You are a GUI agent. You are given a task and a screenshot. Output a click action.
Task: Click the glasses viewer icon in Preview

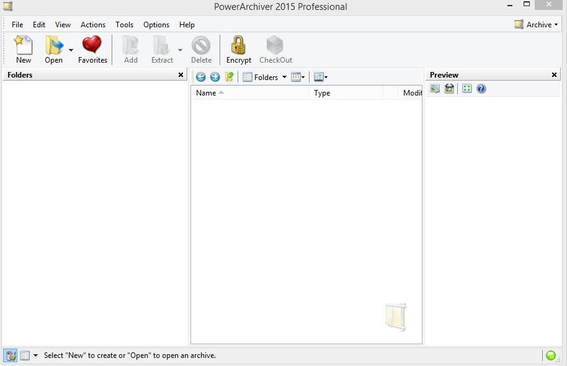pyautogui.click(x=449, y=89)
